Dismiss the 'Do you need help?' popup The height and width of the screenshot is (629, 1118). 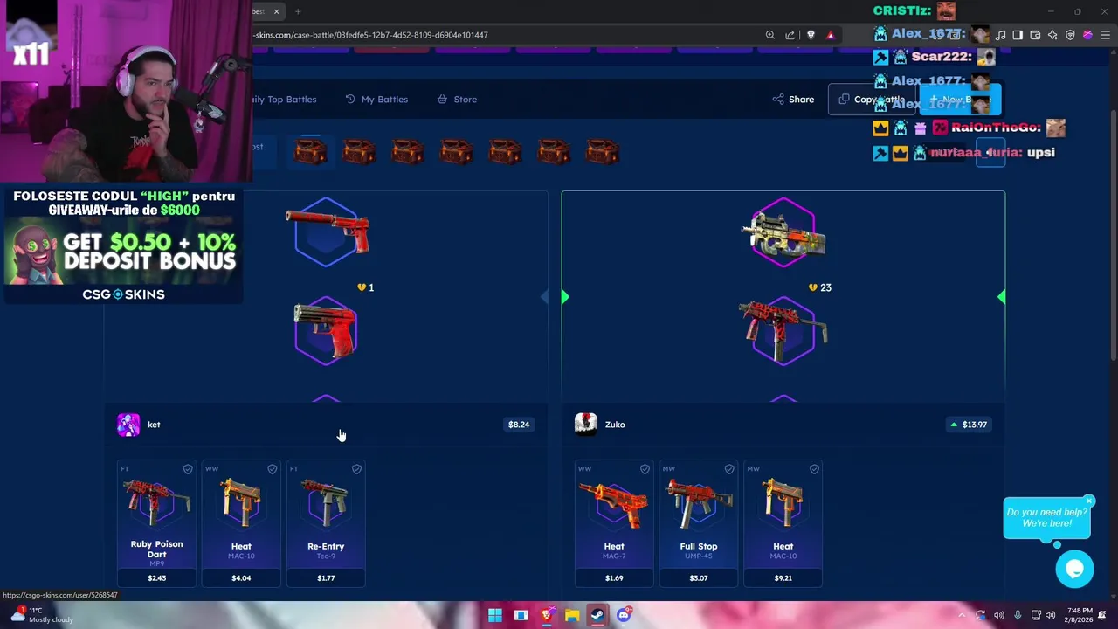[1088, 501]
